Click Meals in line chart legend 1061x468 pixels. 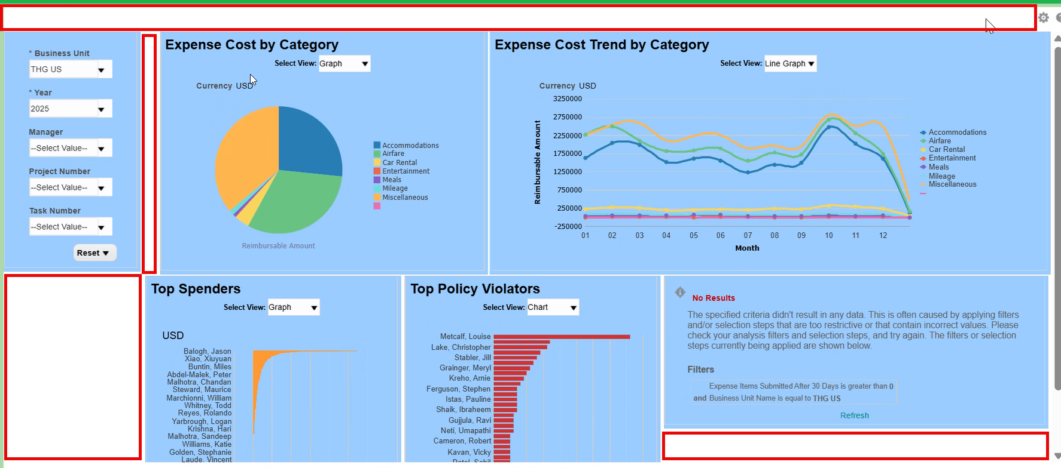tap(938, 167)
